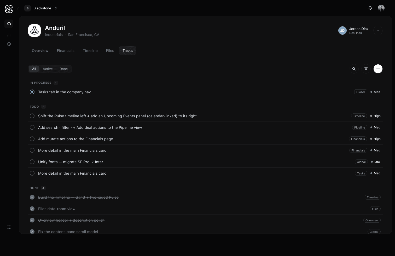This screenshot has height=256, width=395.
Task: Open the filter funnel icon
Action: pyautogui.click(x=366, y=69)
